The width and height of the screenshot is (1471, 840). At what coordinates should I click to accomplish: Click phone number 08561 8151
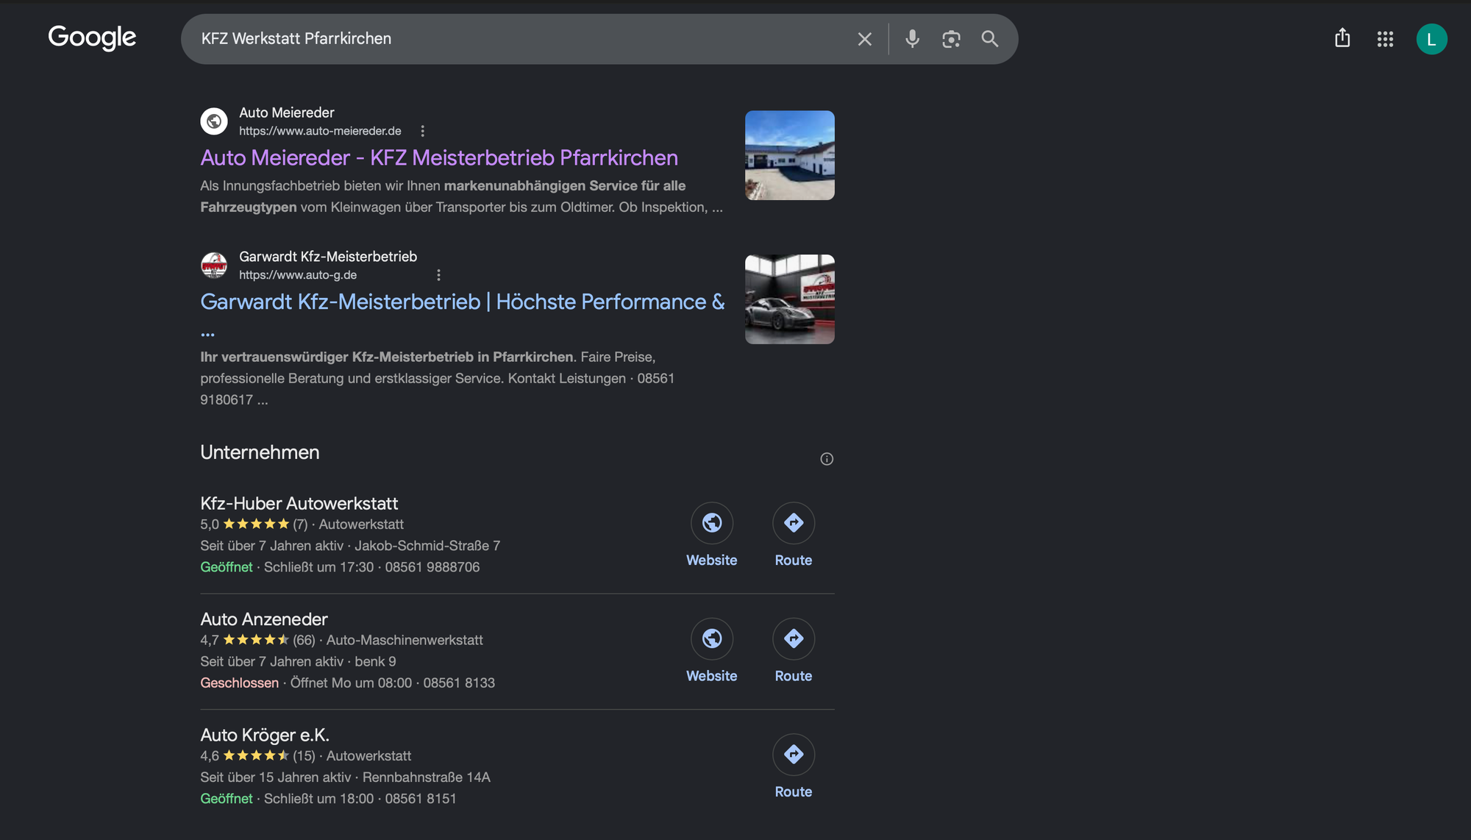(421, 798)
